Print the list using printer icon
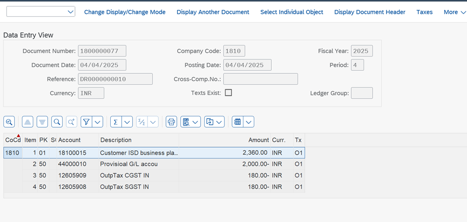The width and height of the screenshot is (467, 222). [x=171, y=122]
